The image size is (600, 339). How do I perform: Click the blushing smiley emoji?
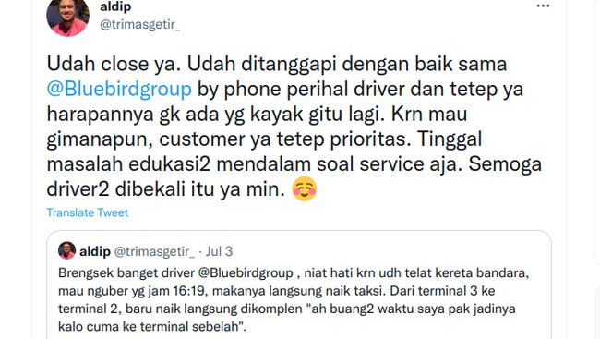tap(305, 188)
